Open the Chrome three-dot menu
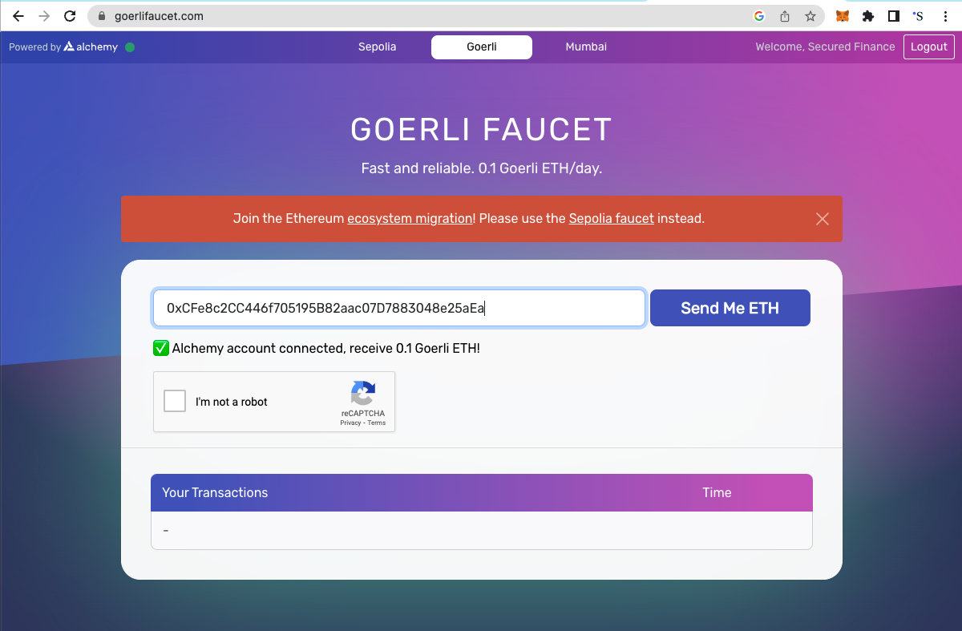This screenshot has height=631, width=962. [945, 16]
